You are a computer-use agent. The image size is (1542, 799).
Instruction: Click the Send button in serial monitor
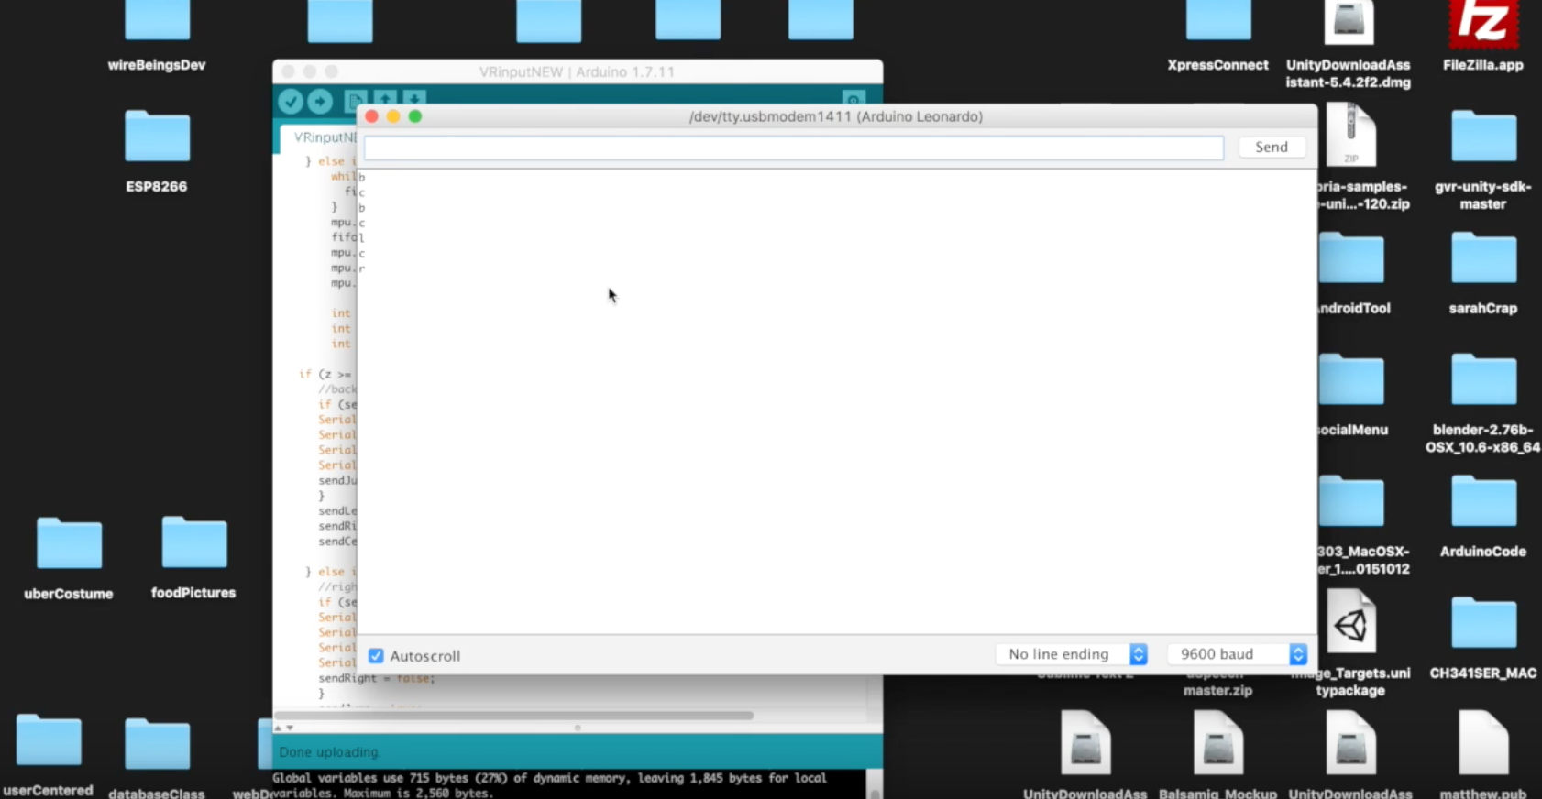1272,147
